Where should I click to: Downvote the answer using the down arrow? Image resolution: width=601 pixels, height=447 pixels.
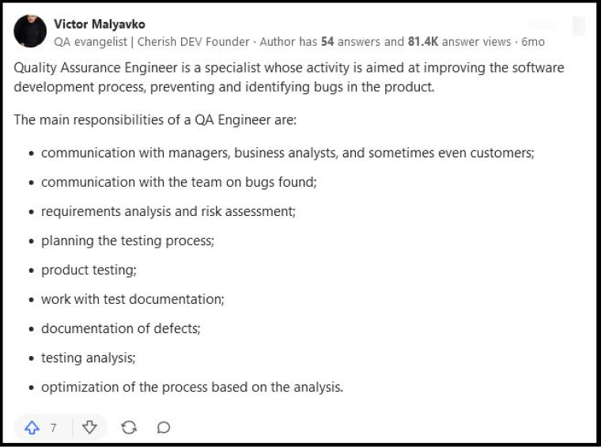click(89, 427)
